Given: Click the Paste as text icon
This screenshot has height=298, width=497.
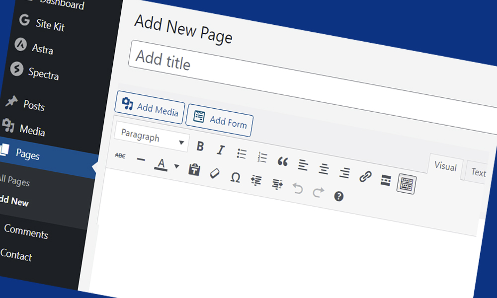Looking at the screenshot, I should 194,169.
